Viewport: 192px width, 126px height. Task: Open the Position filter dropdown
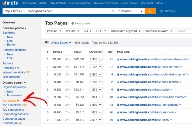pos(54,31)
